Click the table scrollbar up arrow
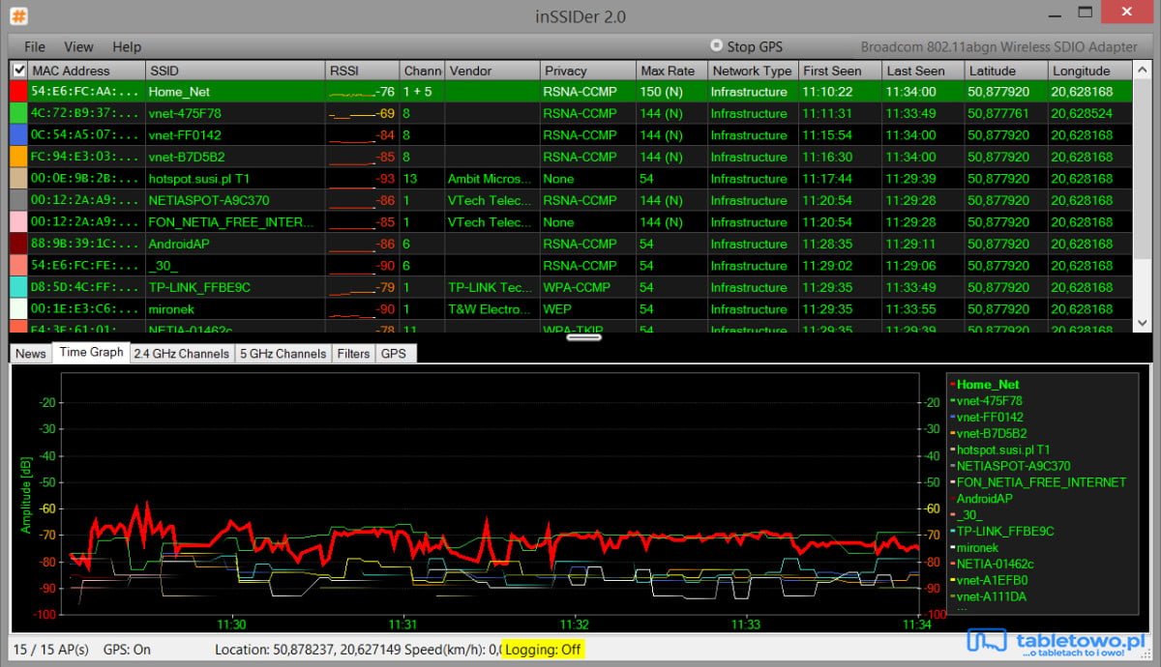Image resolution: width=1161 pixels, height=667 pixels. [1143, 71]
